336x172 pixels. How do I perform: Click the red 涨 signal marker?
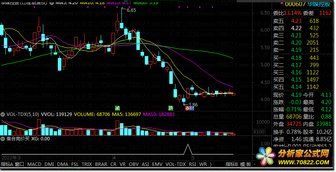tap(187, 108)
